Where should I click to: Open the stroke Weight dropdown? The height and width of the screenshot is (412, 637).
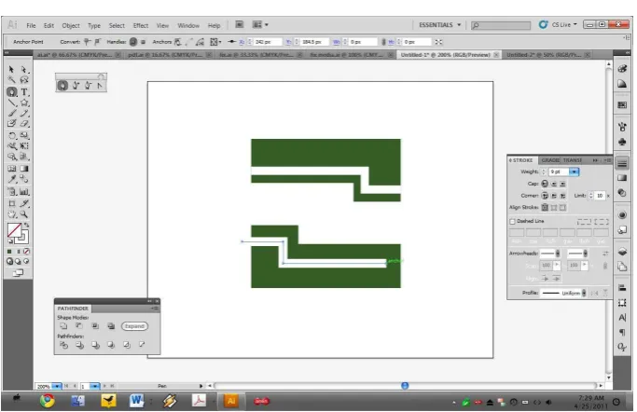574,172
